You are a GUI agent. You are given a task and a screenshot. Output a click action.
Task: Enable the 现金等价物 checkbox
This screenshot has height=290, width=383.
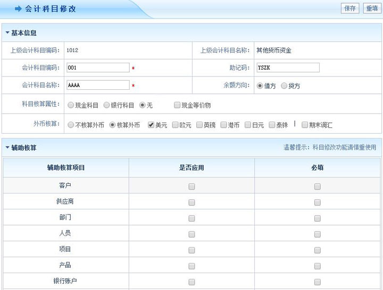click(x=177, y=105)
